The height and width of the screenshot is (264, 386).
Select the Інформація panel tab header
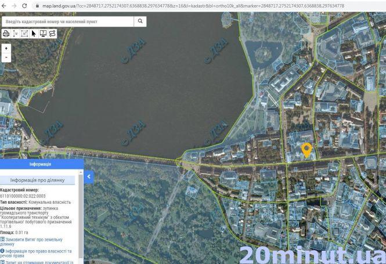click(41, 164)
